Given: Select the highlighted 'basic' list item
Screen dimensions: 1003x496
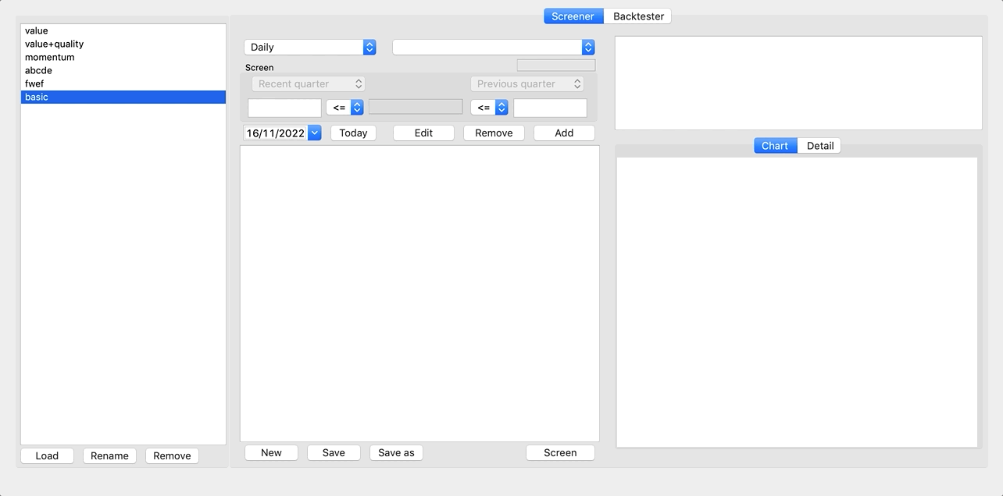Looking at the screenshot, I should point(123,97).
